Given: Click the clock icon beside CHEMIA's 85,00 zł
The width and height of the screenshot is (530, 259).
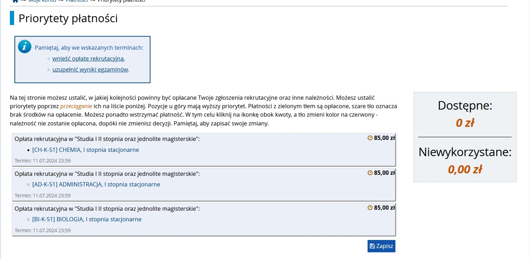Looking at the screenshot, I should pyautogui.click(x=370, y=138).
